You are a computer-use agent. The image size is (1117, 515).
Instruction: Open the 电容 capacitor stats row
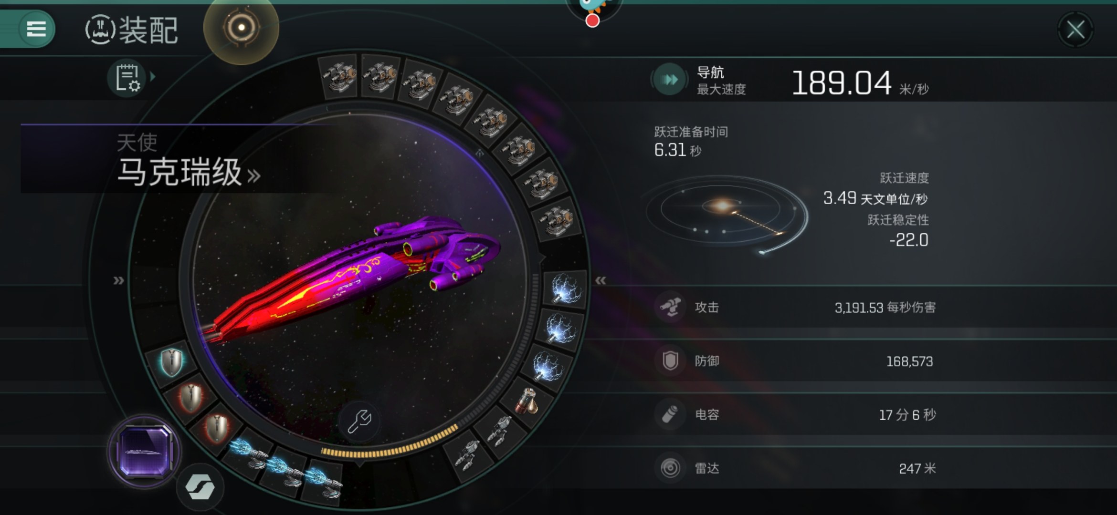[x=795, y=414]
